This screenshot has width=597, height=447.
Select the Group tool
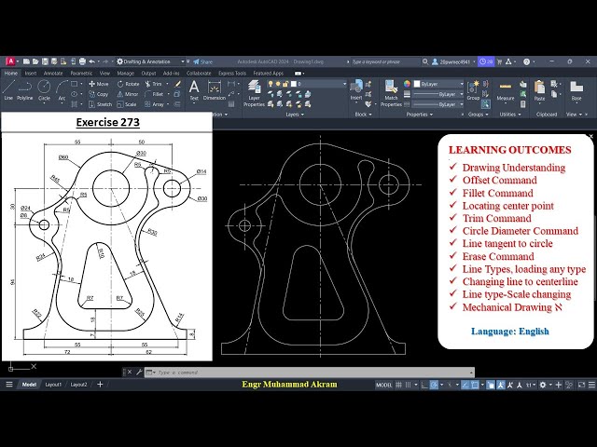click(x=473, y=90)
